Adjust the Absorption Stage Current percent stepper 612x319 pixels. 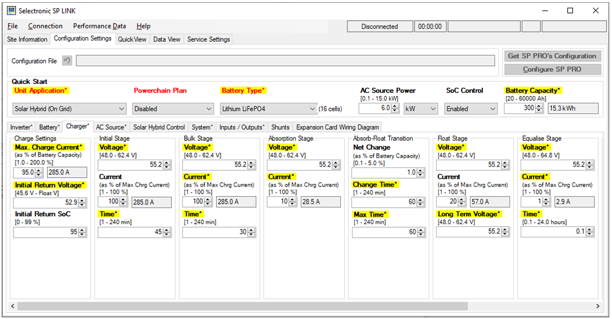[x=293, y=202]
